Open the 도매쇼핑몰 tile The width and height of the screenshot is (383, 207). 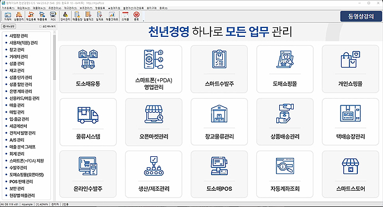pos(285,69)
